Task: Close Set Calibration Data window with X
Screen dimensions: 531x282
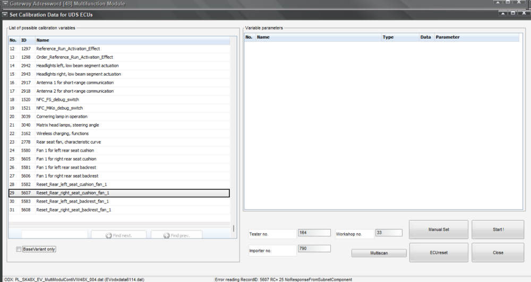Action: tap(524, 13)
